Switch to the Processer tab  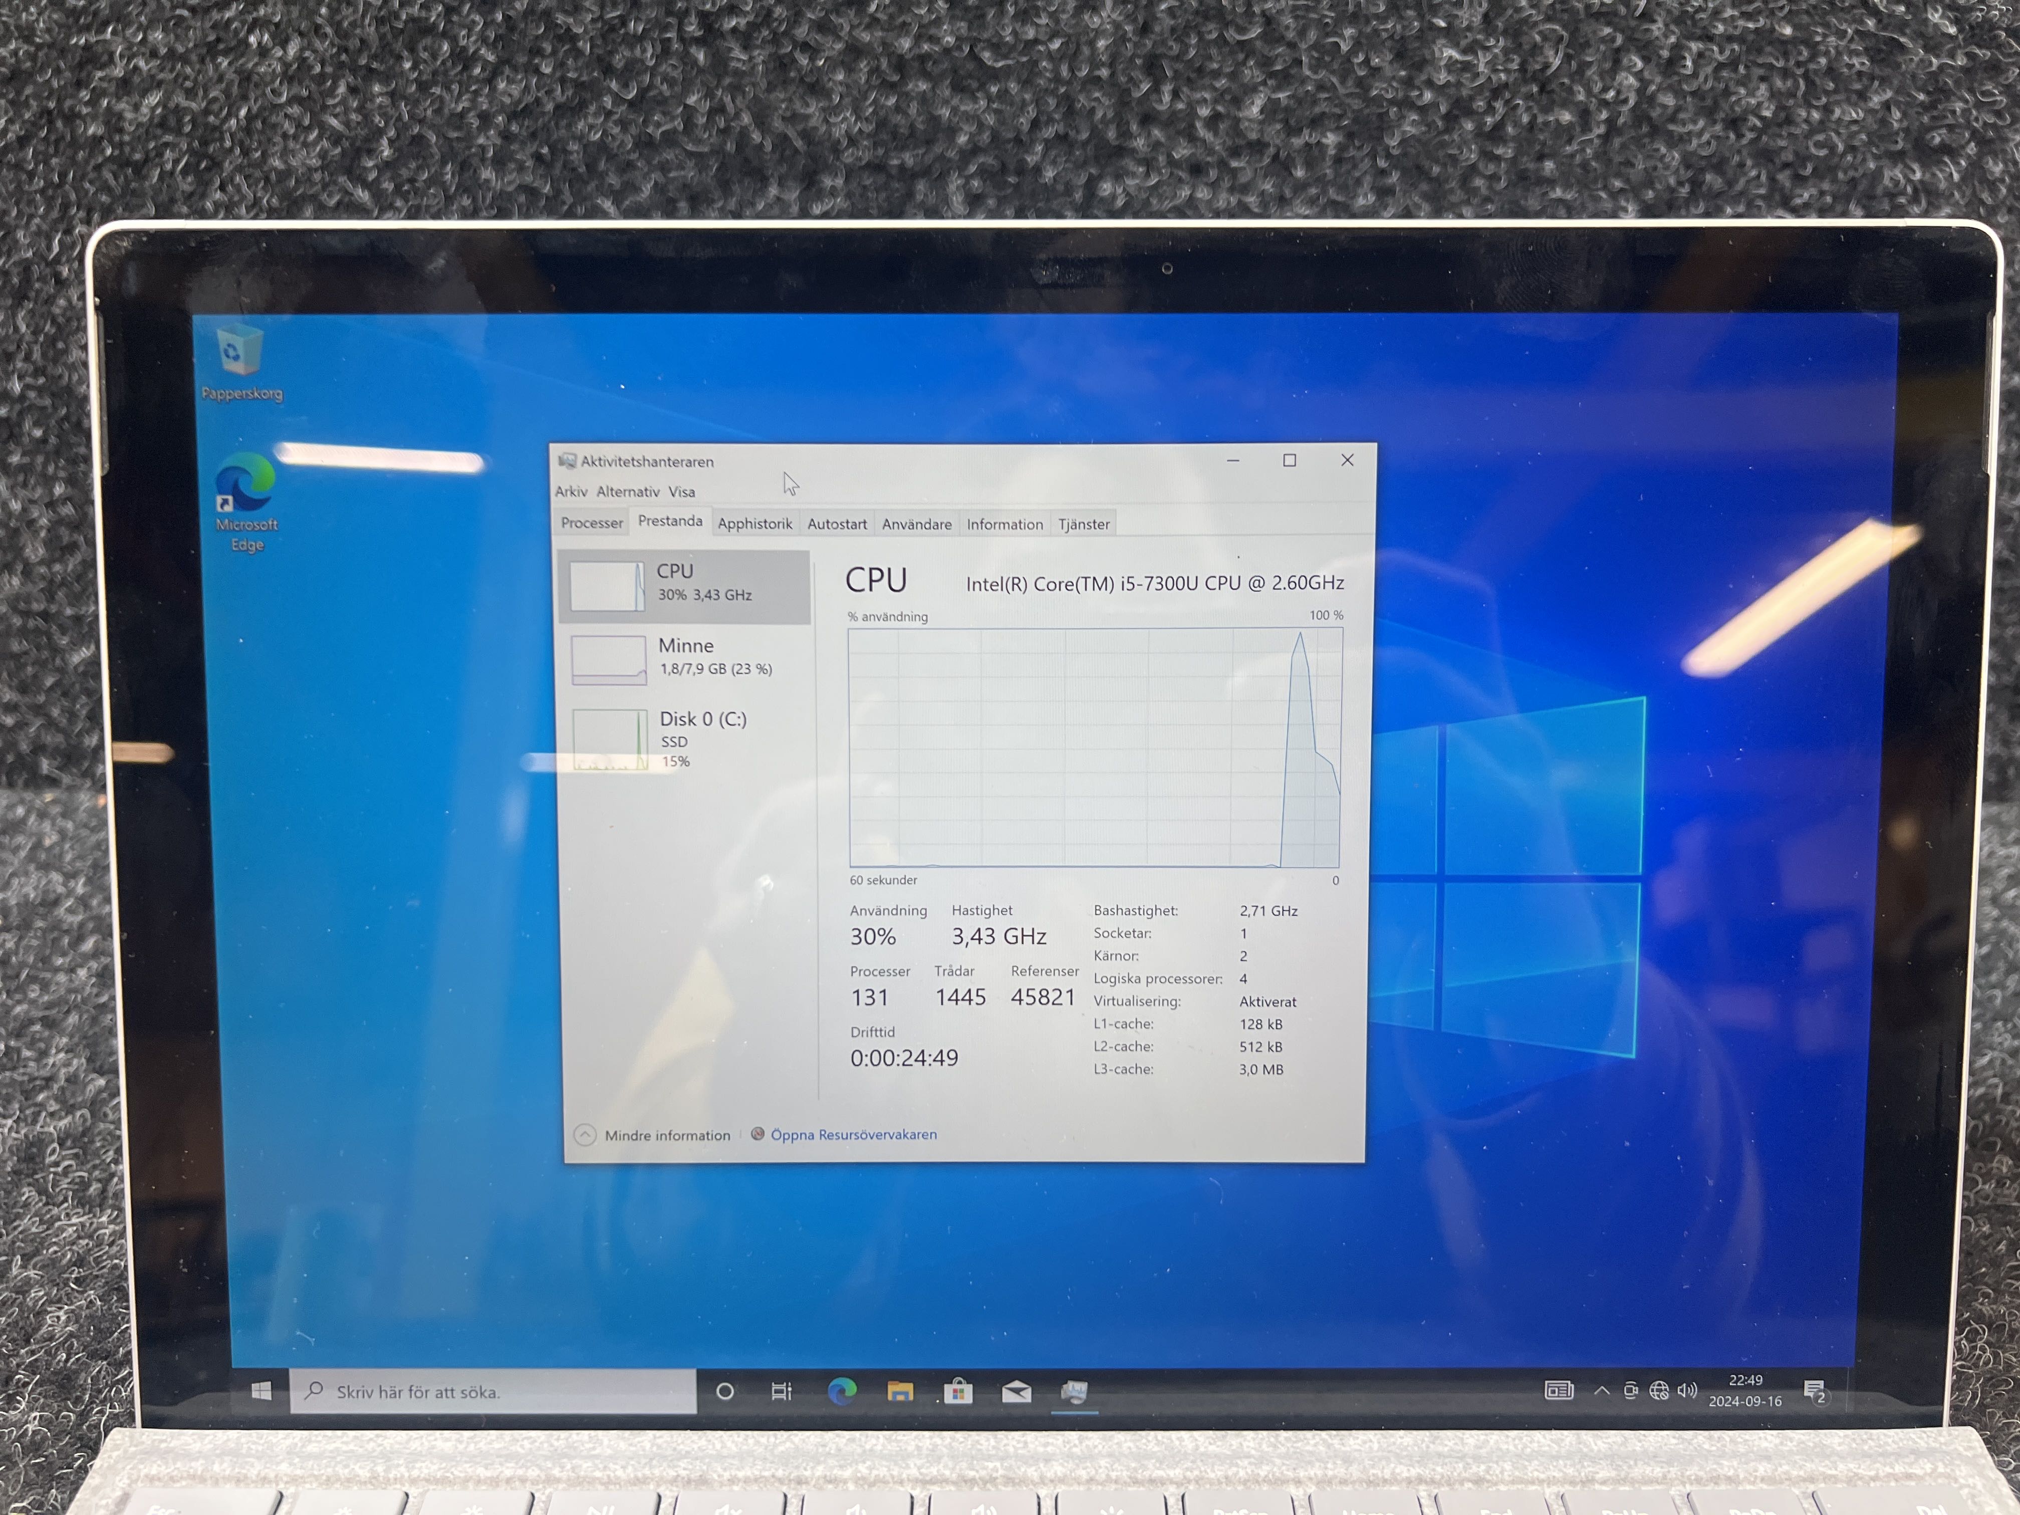coord(592,523)
